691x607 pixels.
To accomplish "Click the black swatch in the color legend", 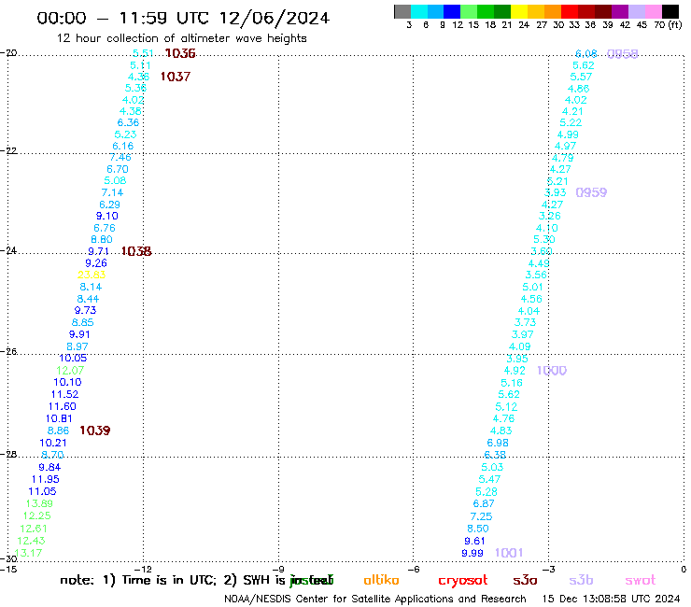I will pos(670,11).
